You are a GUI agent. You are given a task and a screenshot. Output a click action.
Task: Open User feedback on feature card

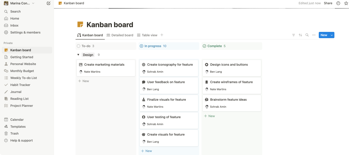[x=169, y=85]
